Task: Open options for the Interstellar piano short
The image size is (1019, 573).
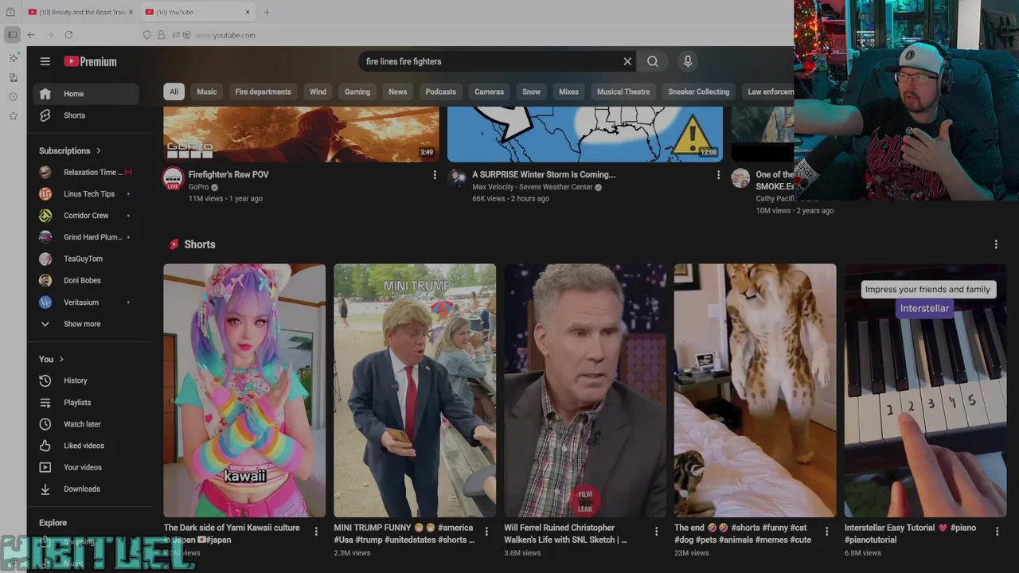Action: point(998,532)
